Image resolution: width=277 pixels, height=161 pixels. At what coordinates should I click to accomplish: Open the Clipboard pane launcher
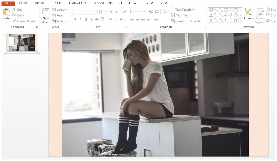(37, 27)
